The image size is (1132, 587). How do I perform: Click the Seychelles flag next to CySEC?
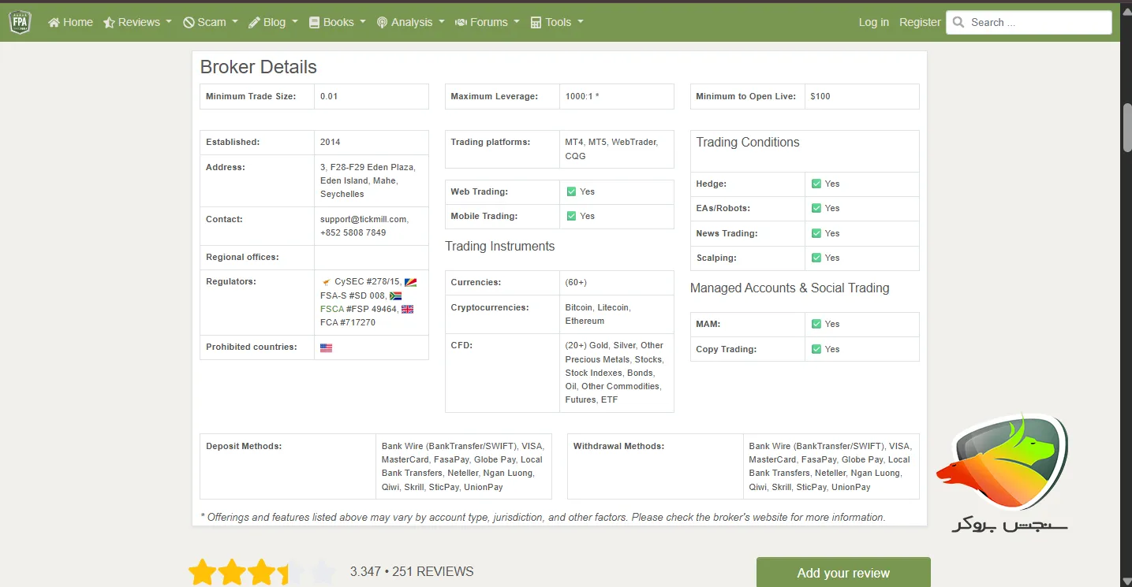coord(410,282)
